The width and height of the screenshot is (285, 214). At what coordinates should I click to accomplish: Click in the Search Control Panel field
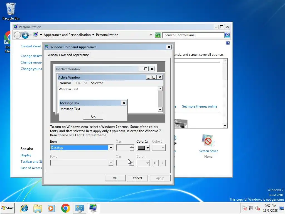(x=193, y=35)
